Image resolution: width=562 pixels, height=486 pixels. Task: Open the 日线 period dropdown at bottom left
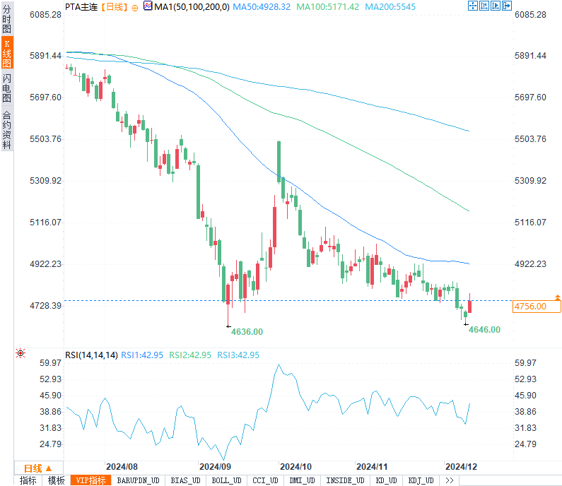coord(38,468)
